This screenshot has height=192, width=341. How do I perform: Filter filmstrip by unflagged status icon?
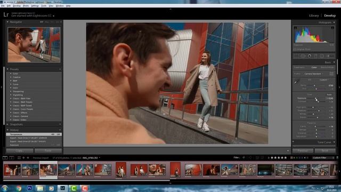(x=250, y=158)
